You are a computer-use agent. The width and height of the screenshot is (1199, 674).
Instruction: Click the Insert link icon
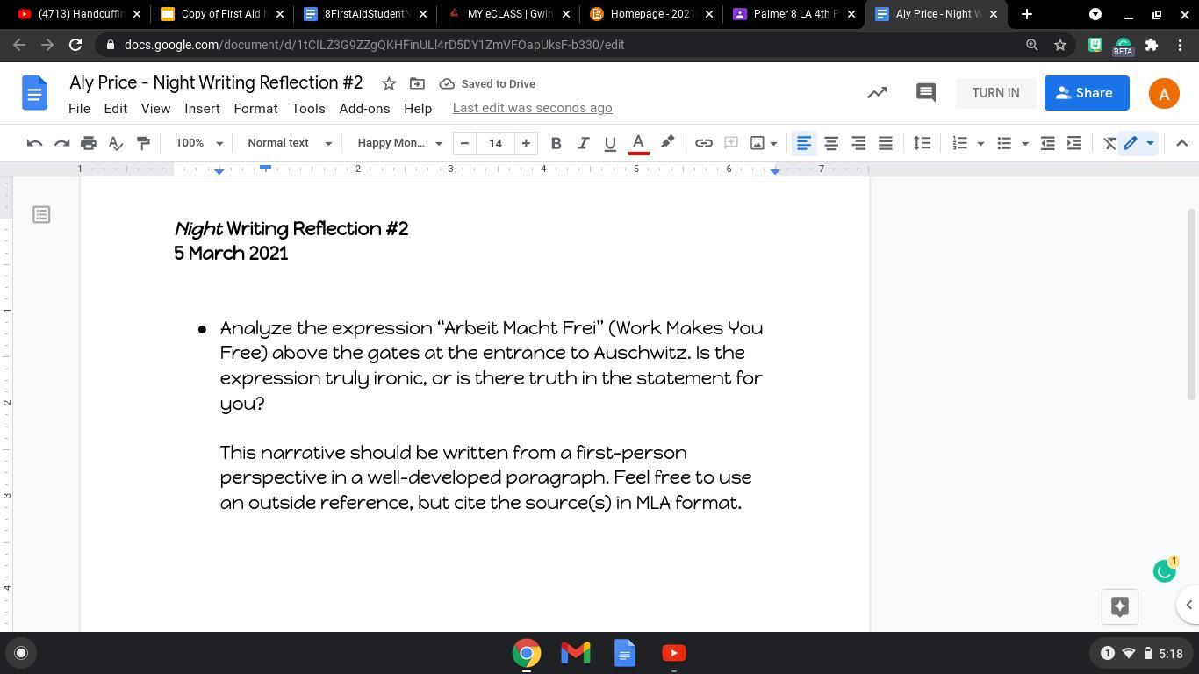tap(703, 143)
